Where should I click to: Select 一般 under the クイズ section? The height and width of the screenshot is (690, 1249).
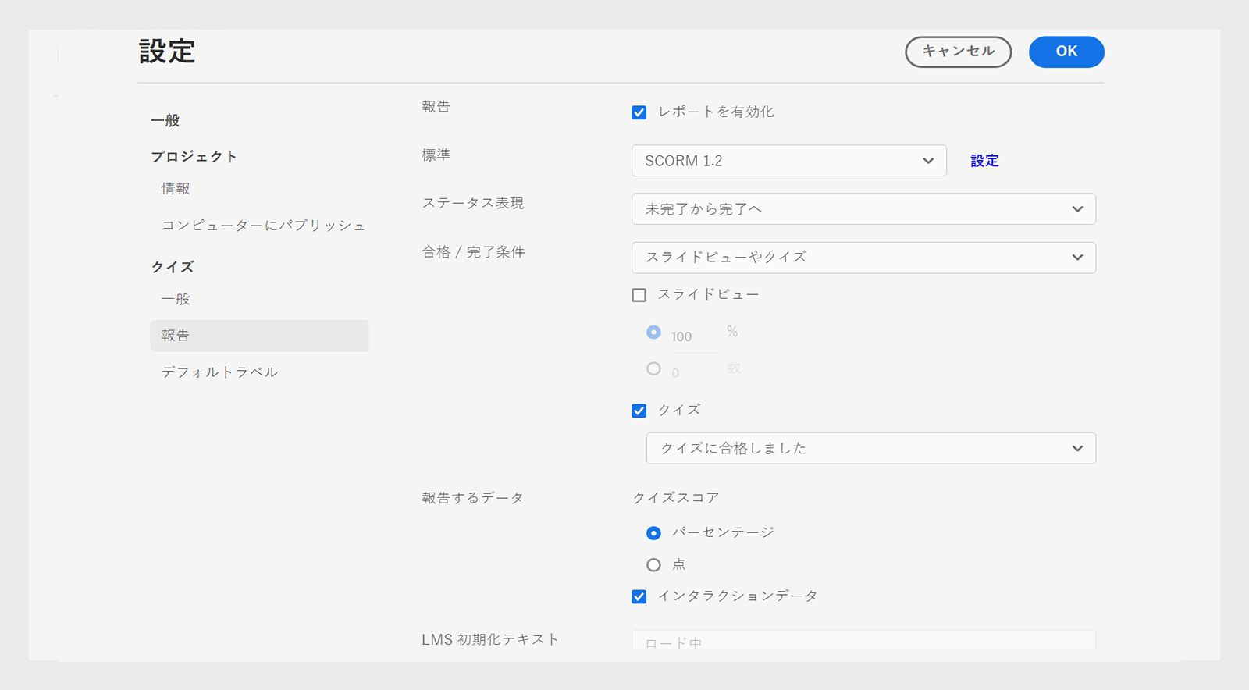tap(176, 299)
